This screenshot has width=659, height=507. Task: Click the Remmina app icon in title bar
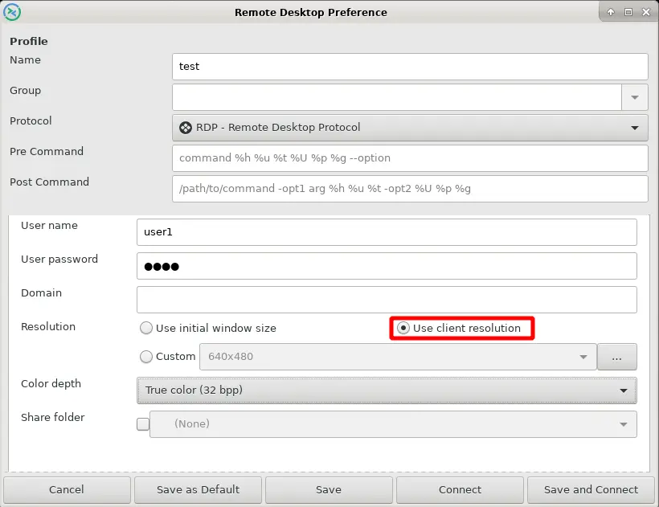(13, 12)
